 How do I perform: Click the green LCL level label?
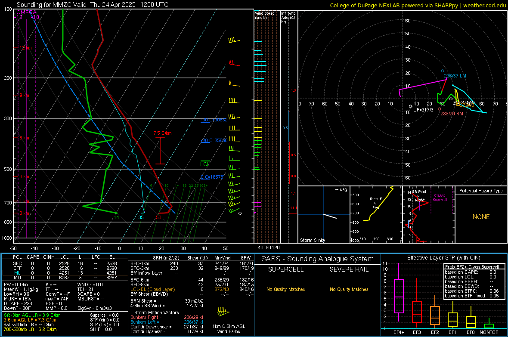click(205, 164)
